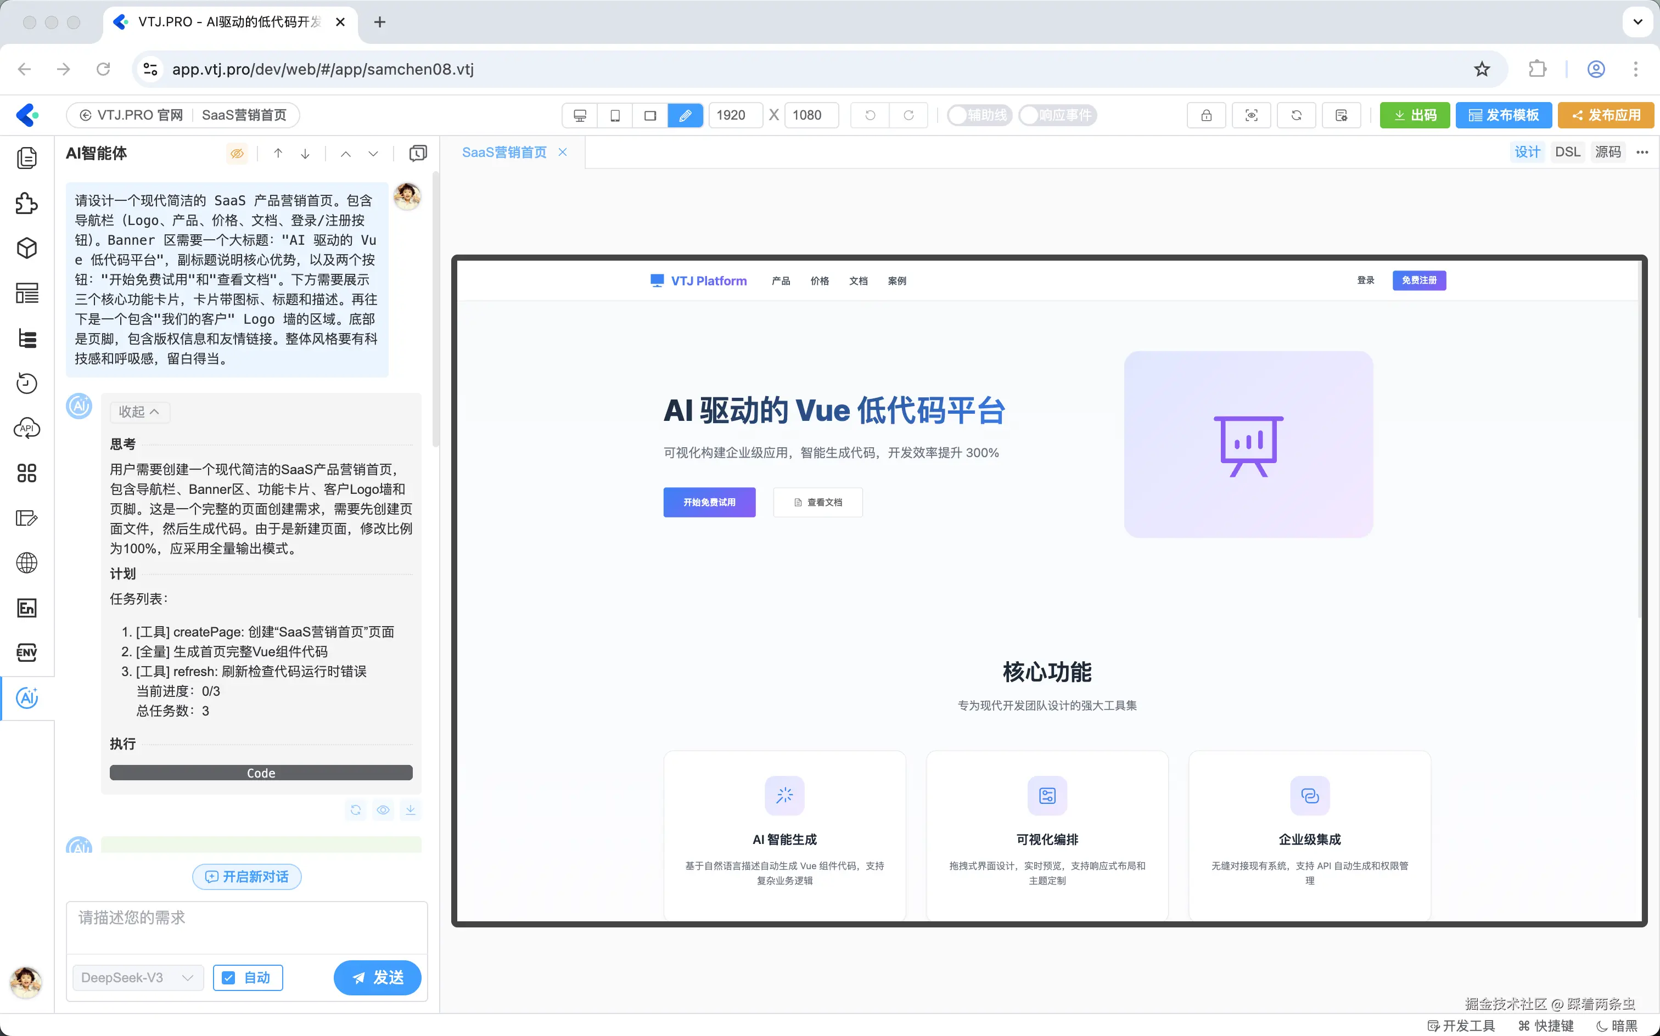This screenshot has height=1036, width=1660.
Task: Open the API cloud icon in sidebar
Action: tap(27, 428)
